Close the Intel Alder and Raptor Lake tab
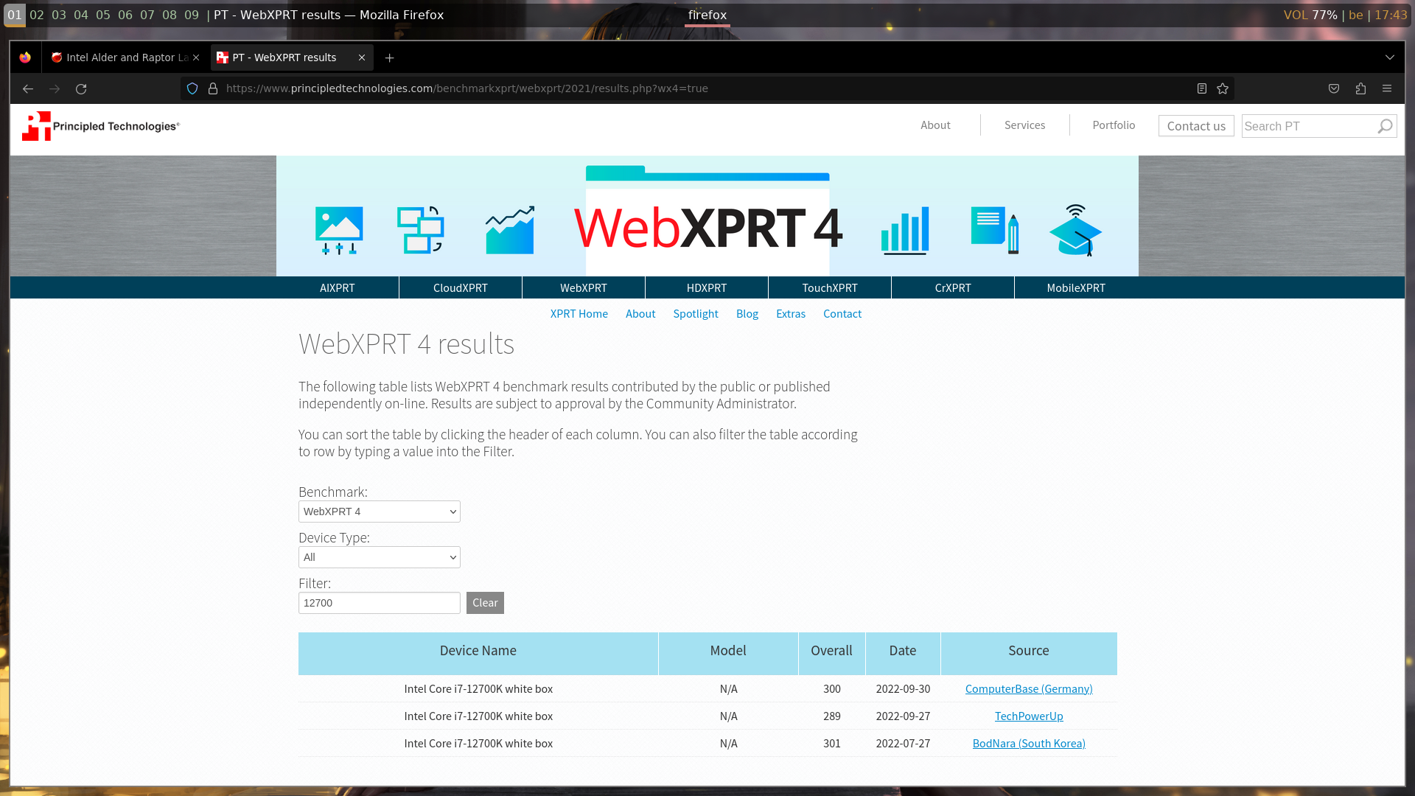Viewport: 1415px width, 796px height. click(x=196, y=57)
